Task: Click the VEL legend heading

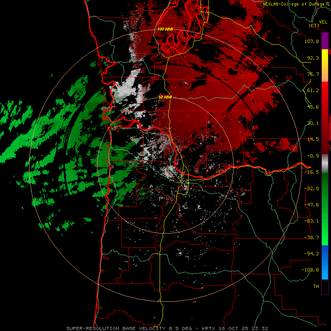Action: coord(323,22)
